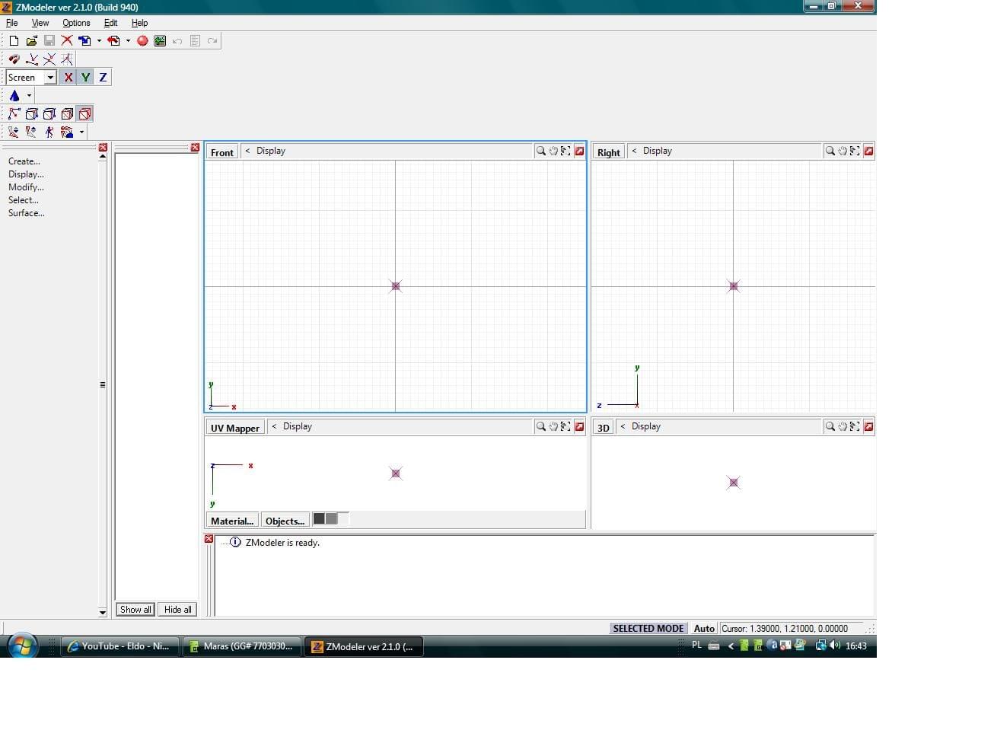994x746 pixels.
Task: Click the pan hand icon in Right viewport
Action: pos(843,151)
